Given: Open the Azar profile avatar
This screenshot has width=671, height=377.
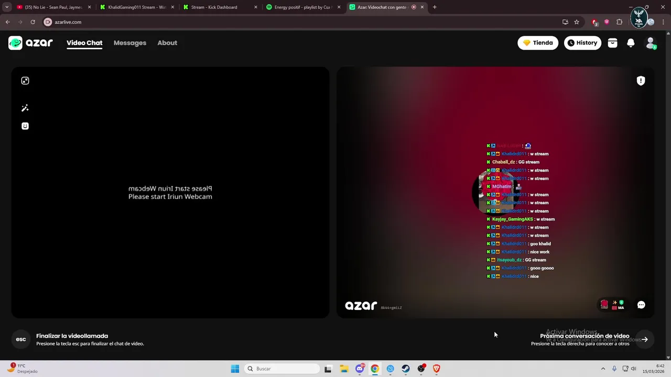Looking at the screenshot, I should tap(651, 43).
